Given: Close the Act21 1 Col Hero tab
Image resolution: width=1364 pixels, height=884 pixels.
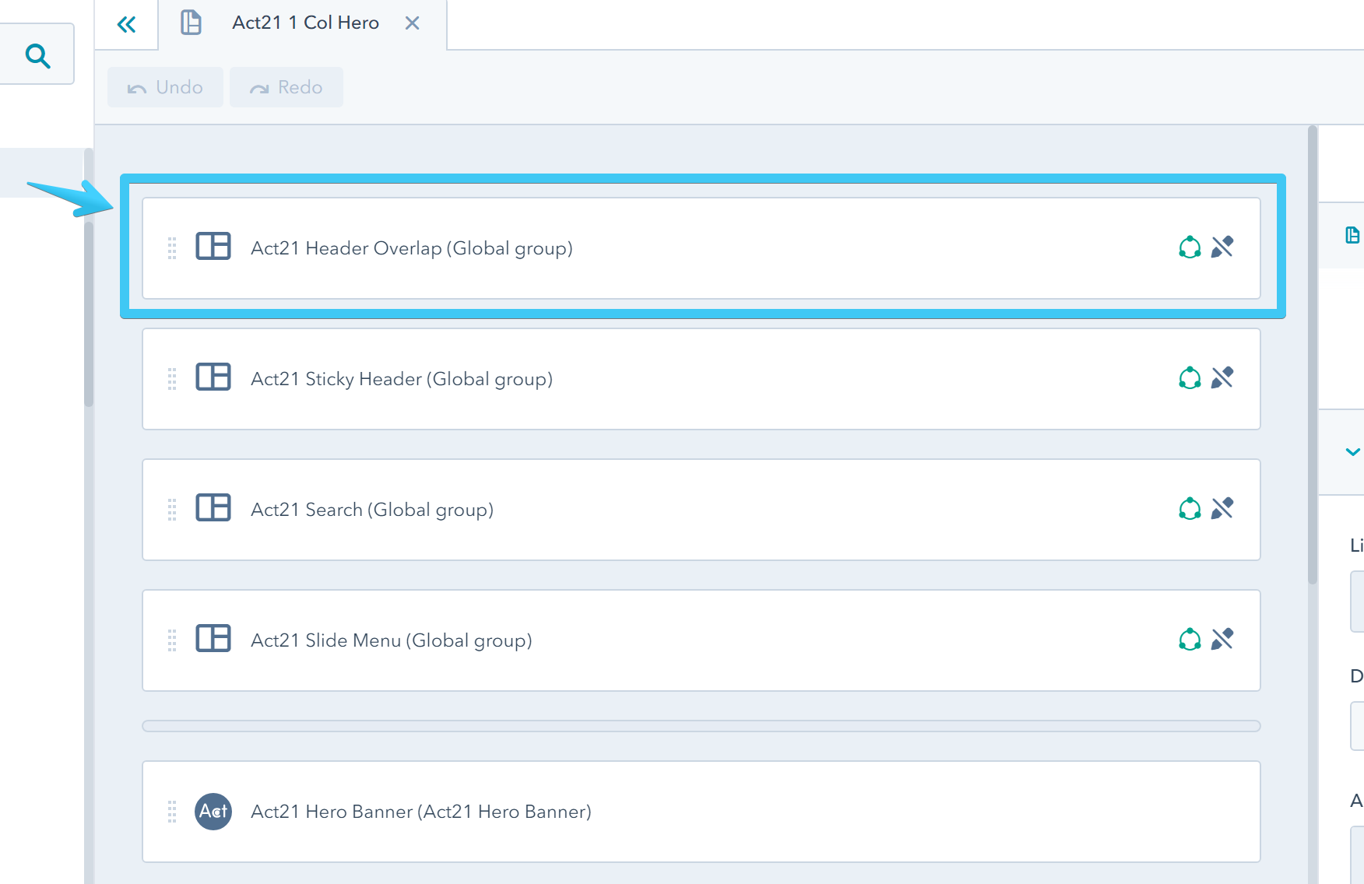Looking at the screenshot, I should (412, 23).
